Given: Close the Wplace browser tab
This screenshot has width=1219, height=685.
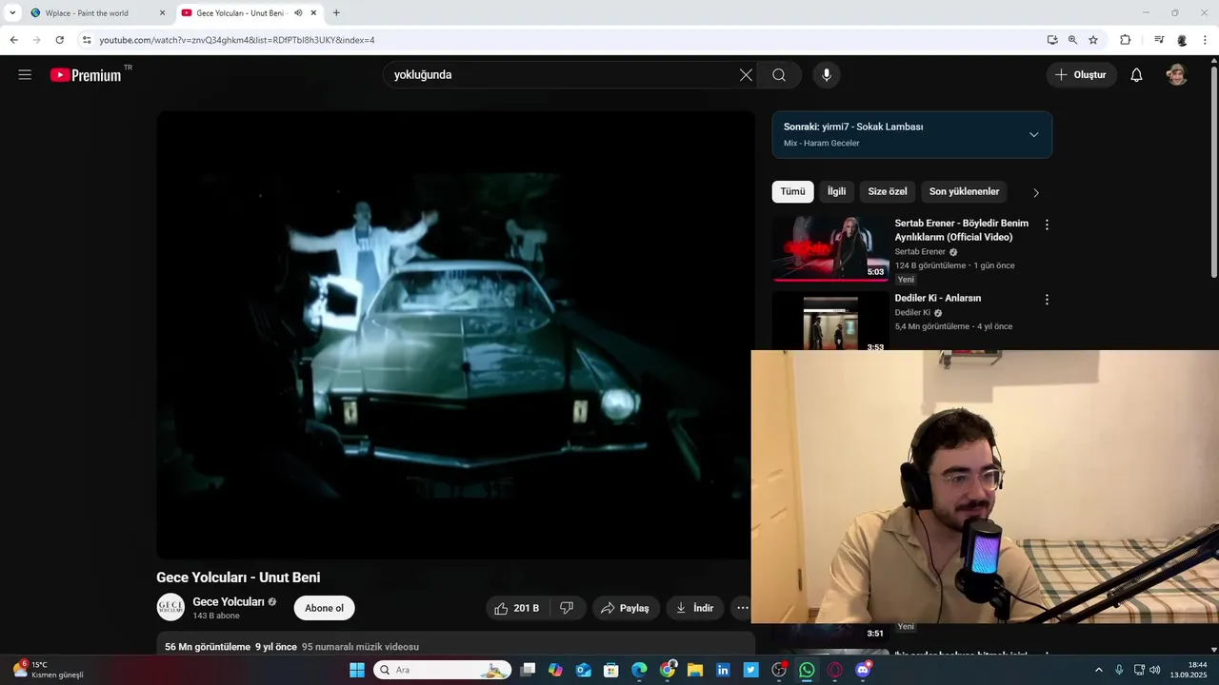Looking at the screenshot, I should [x=162, y=12].
